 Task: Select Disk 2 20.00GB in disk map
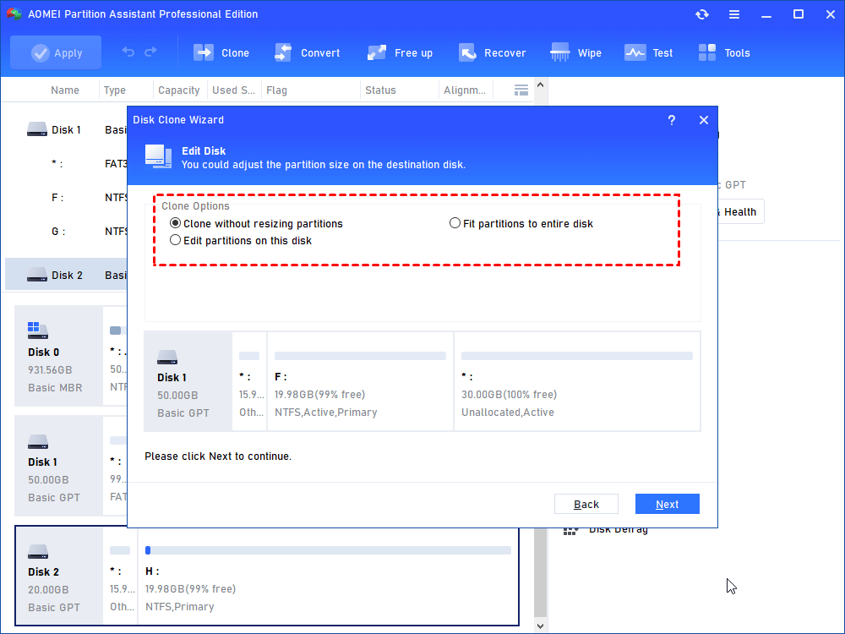[59, 576]
